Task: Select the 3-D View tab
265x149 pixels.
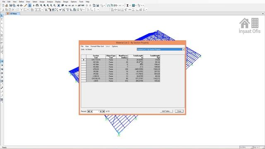Action: pyautogui.click(x=13, y=14)
